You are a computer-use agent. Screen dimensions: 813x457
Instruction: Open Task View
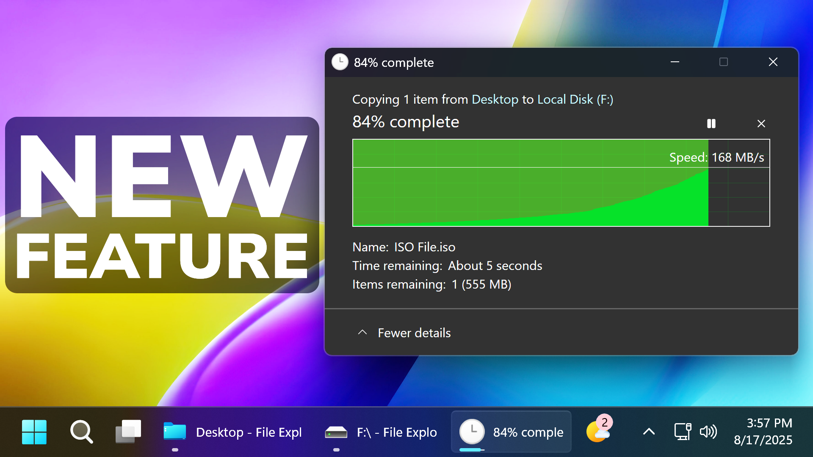128,432
